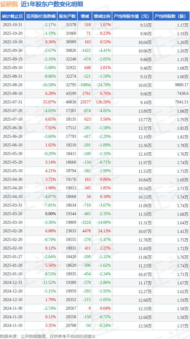Select the 2025-10-31 date cell
190x339 pixels.
tap(12, 25)
